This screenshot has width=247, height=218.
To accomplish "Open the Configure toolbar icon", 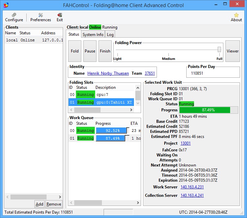I will pos(14,17).
